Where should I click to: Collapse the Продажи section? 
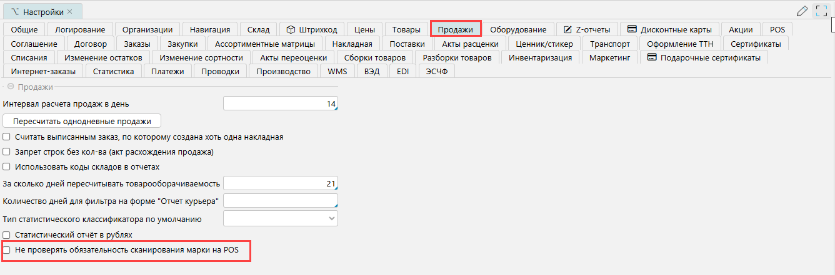pos(11,87)
